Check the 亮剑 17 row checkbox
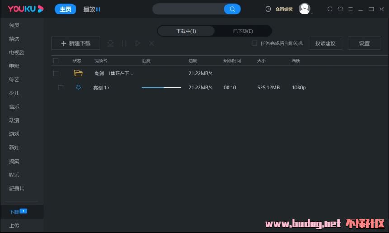 [x=61, y=88]
